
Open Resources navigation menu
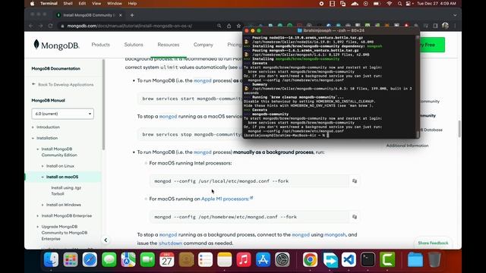169,45
